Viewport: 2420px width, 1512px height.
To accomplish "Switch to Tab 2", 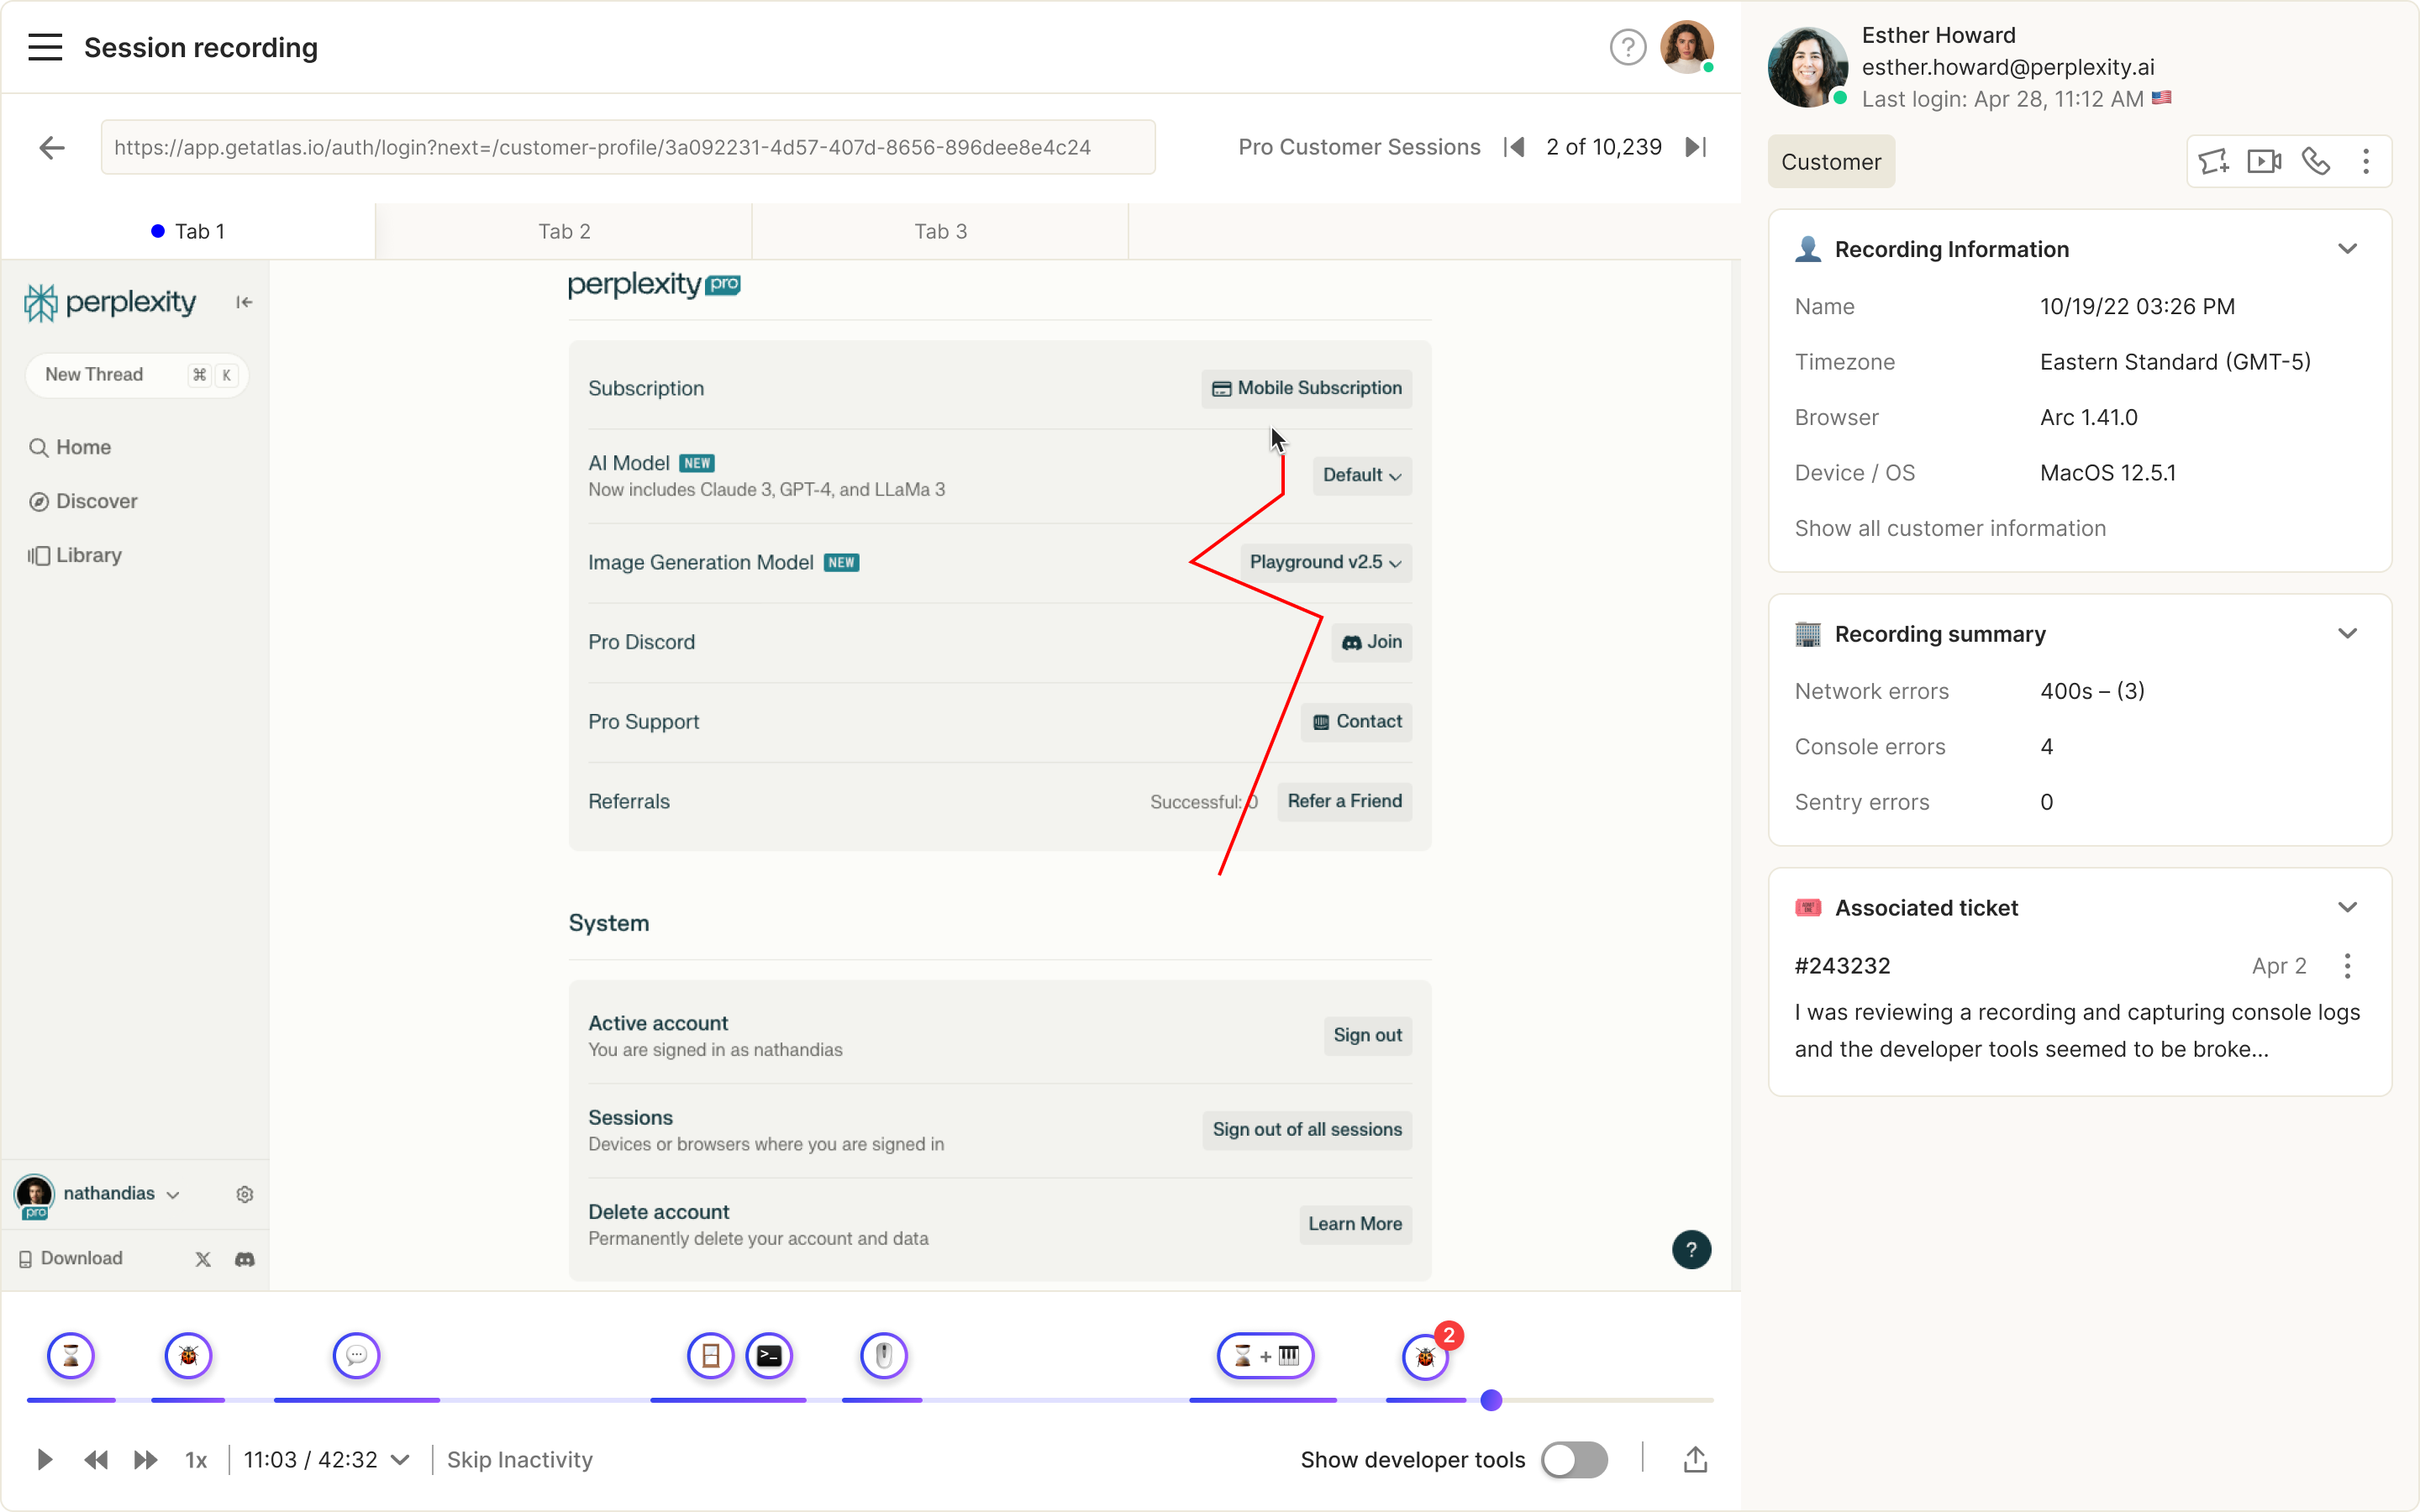I will pyautogui.click(x=564, y=231).
